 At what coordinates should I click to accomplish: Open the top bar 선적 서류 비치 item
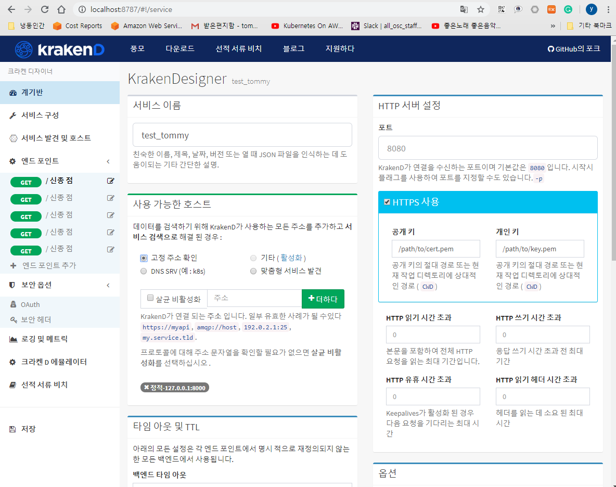point(238,49)
